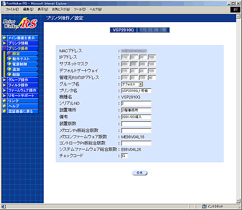This screenshot has height=210, width=242.
Task: Open the ファームウェア操作 sidebar item
Action: tap(23, 90)
